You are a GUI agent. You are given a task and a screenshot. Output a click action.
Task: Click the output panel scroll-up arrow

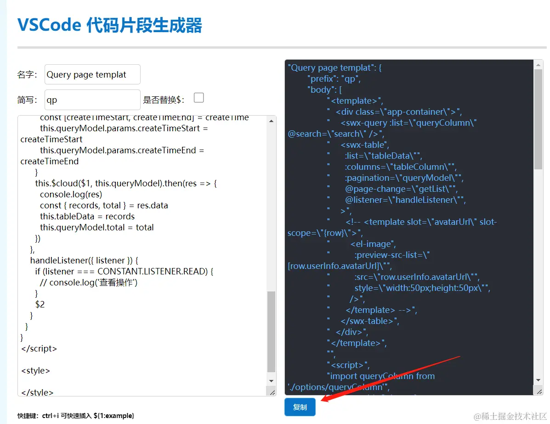[x=538, y=65]
